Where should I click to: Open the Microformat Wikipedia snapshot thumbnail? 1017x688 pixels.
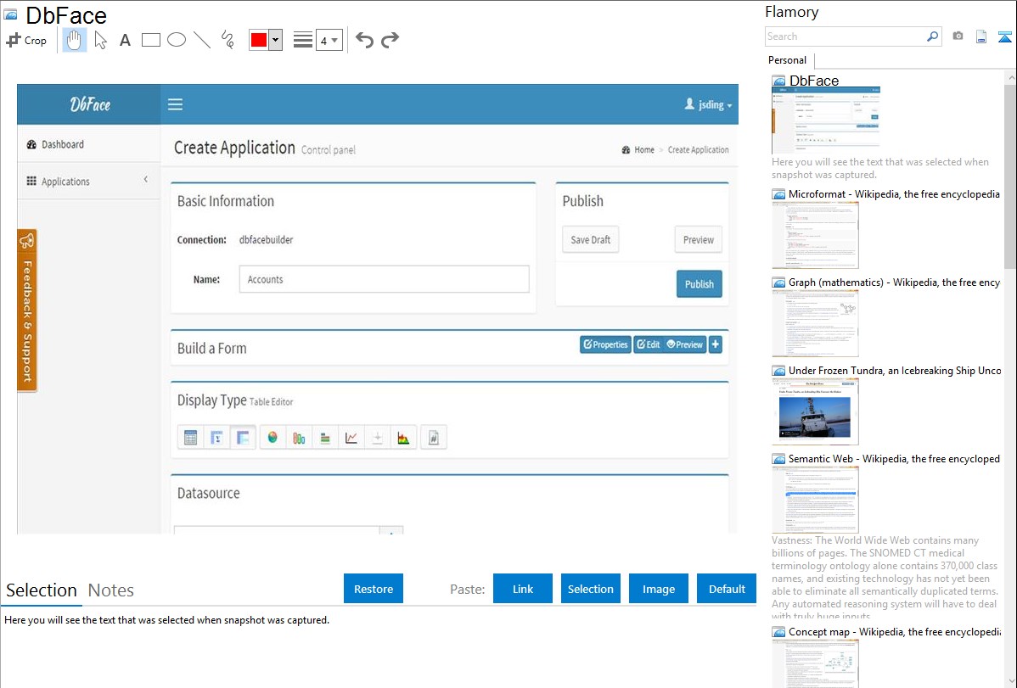[815, 235]
